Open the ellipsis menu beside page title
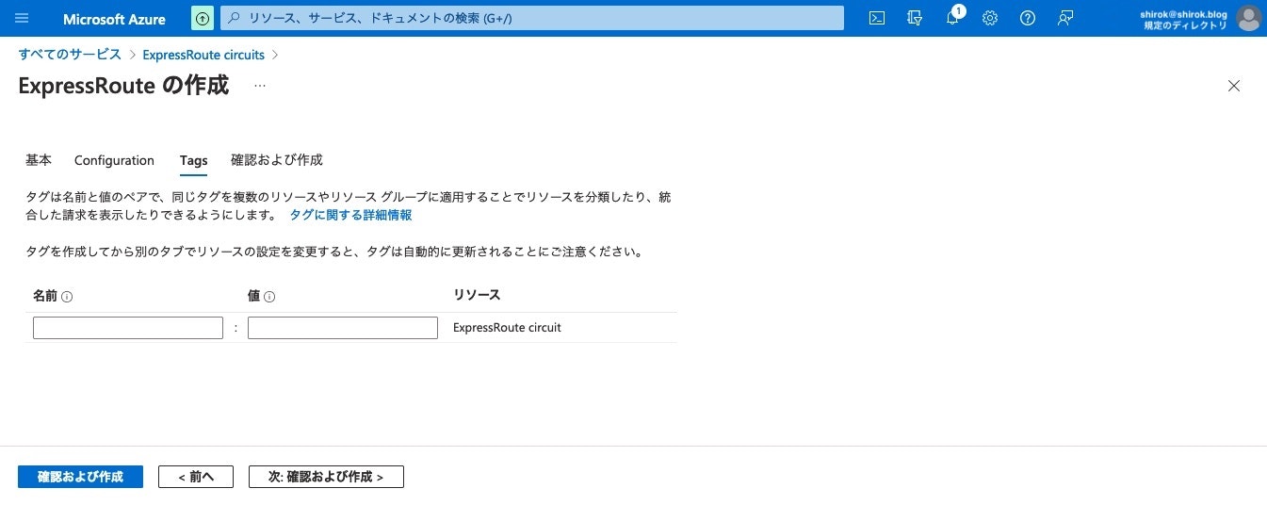Image resolution: width=1267 pixels, height=505 pixels. click(260, 86)
